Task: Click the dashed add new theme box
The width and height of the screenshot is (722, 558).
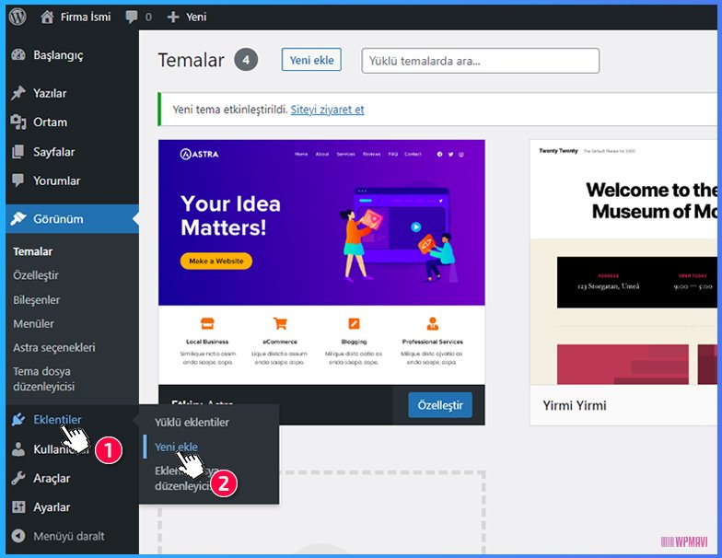Action: [x=321, y=512]
